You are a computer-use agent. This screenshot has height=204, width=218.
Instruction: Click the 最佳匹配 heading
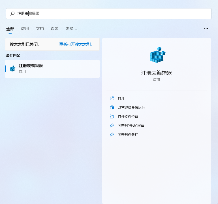tap(13, 55)
